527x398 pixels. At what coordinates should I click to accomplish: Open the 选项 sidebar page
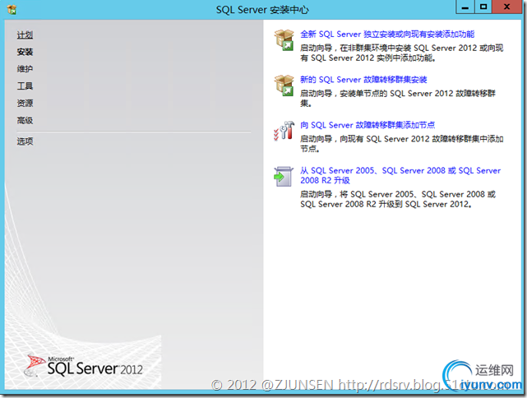[25, 141]
